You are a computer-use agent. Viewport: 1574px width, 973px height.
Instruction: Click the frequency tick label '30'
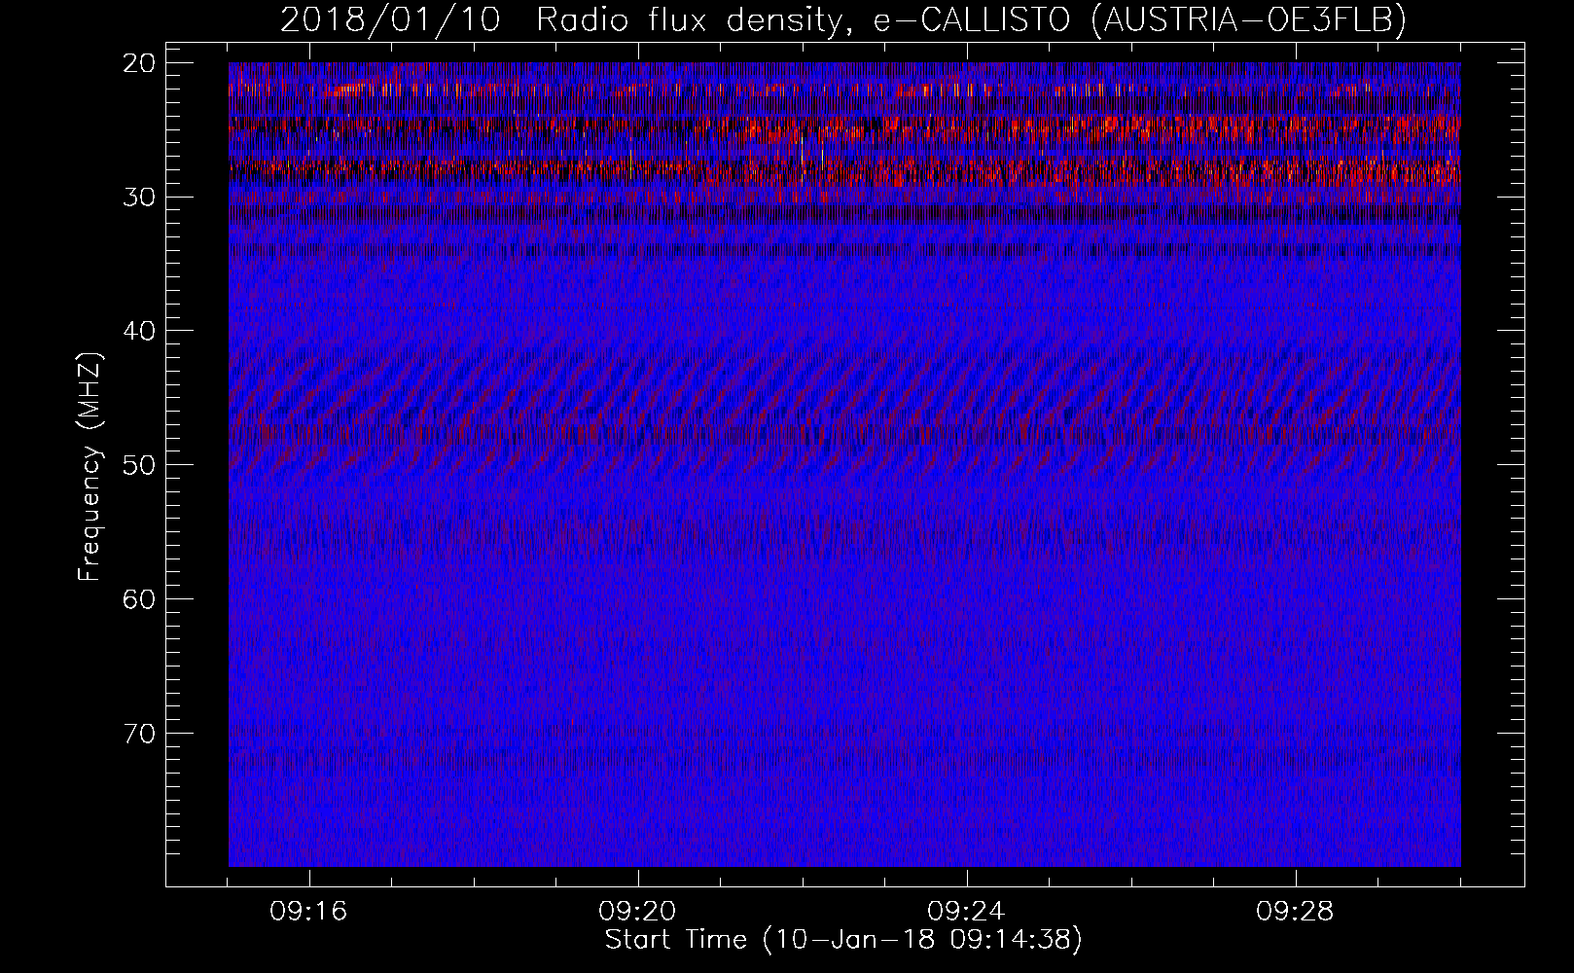click(141, 197)
